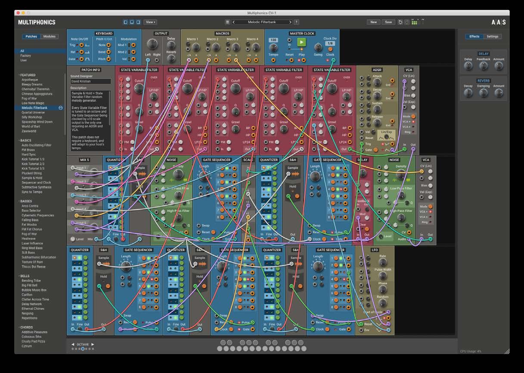524x373 pixels.
Task: Select the All bank filter
Action: tap(40, 51)
